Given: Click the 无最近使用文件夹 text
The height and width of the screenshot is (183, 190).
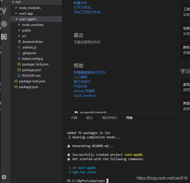Looking at the screenshot, I should point(87,42).
